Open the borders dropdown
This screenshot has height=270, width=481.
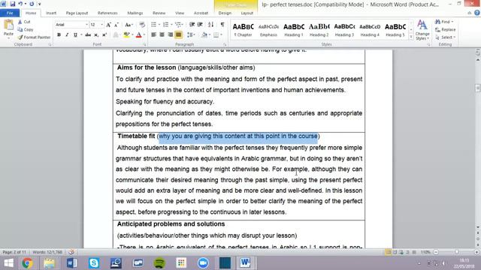click(x=221, y=35)
